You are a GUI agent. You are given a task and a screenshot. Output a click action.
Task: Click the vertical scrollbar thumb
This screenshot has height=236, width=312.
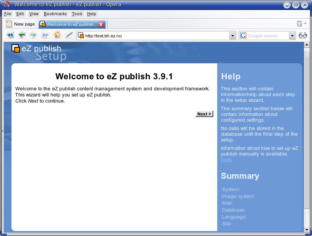coord(307,130)
